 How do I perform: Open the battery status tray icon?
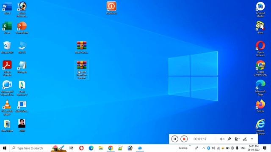[228, 148]
